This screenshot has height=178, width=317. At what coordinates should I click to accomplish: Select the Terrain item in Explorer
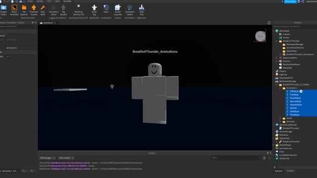pos(286,38)
